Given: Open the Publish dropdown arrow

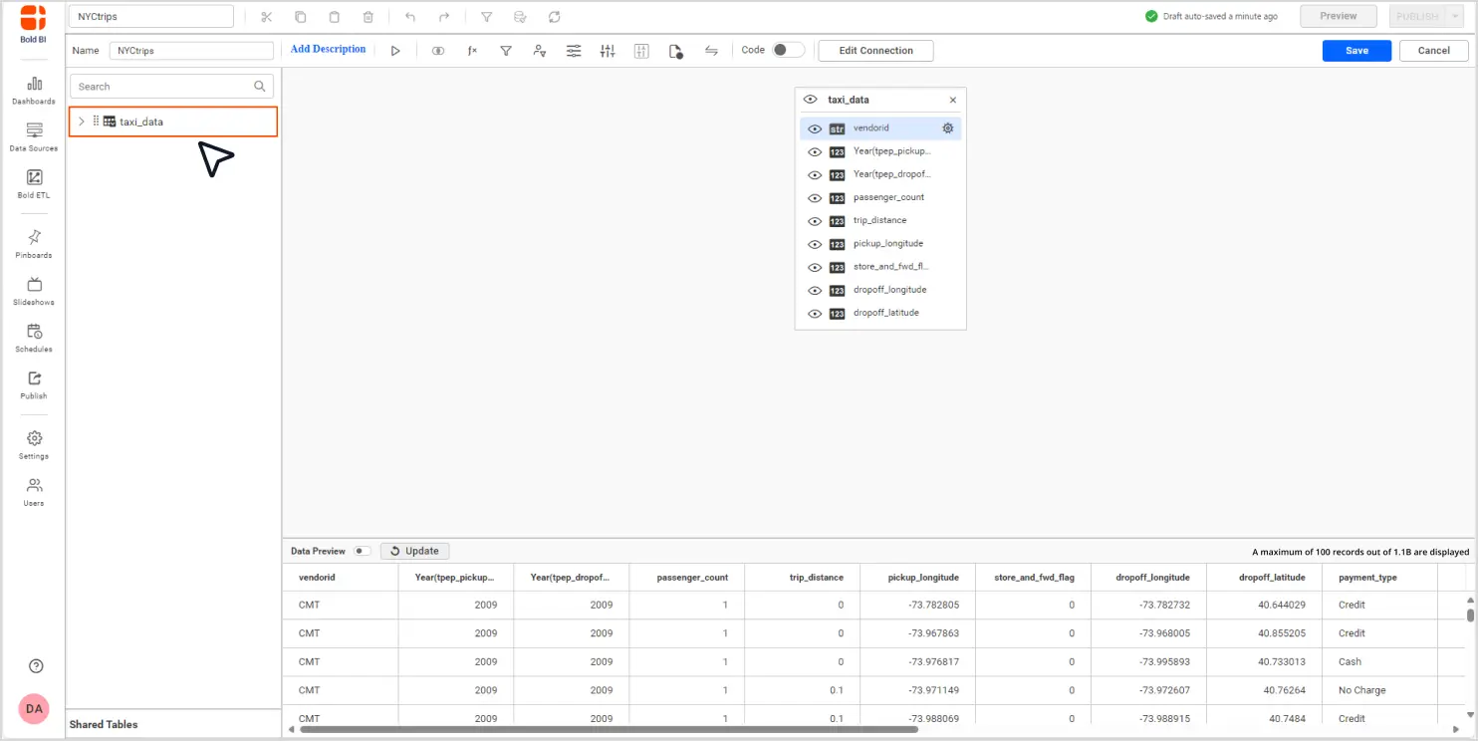Looking at the screenshot, I should 1455,16.
